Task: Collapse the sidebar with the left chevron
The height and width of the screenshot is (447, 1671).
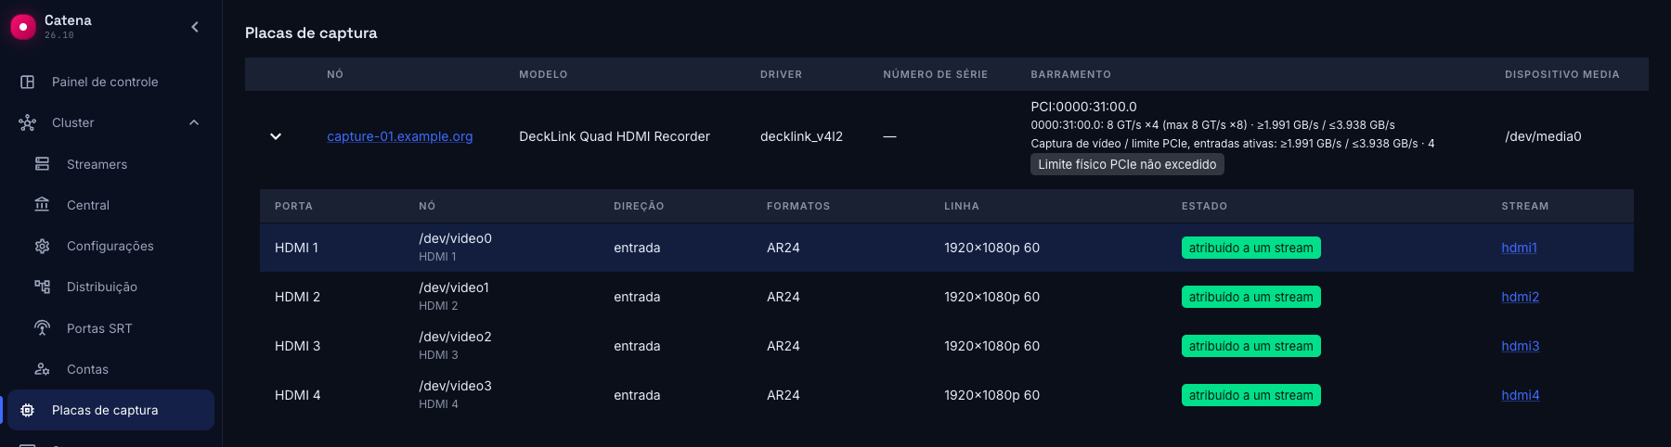Action: click(x=195, y=27)
